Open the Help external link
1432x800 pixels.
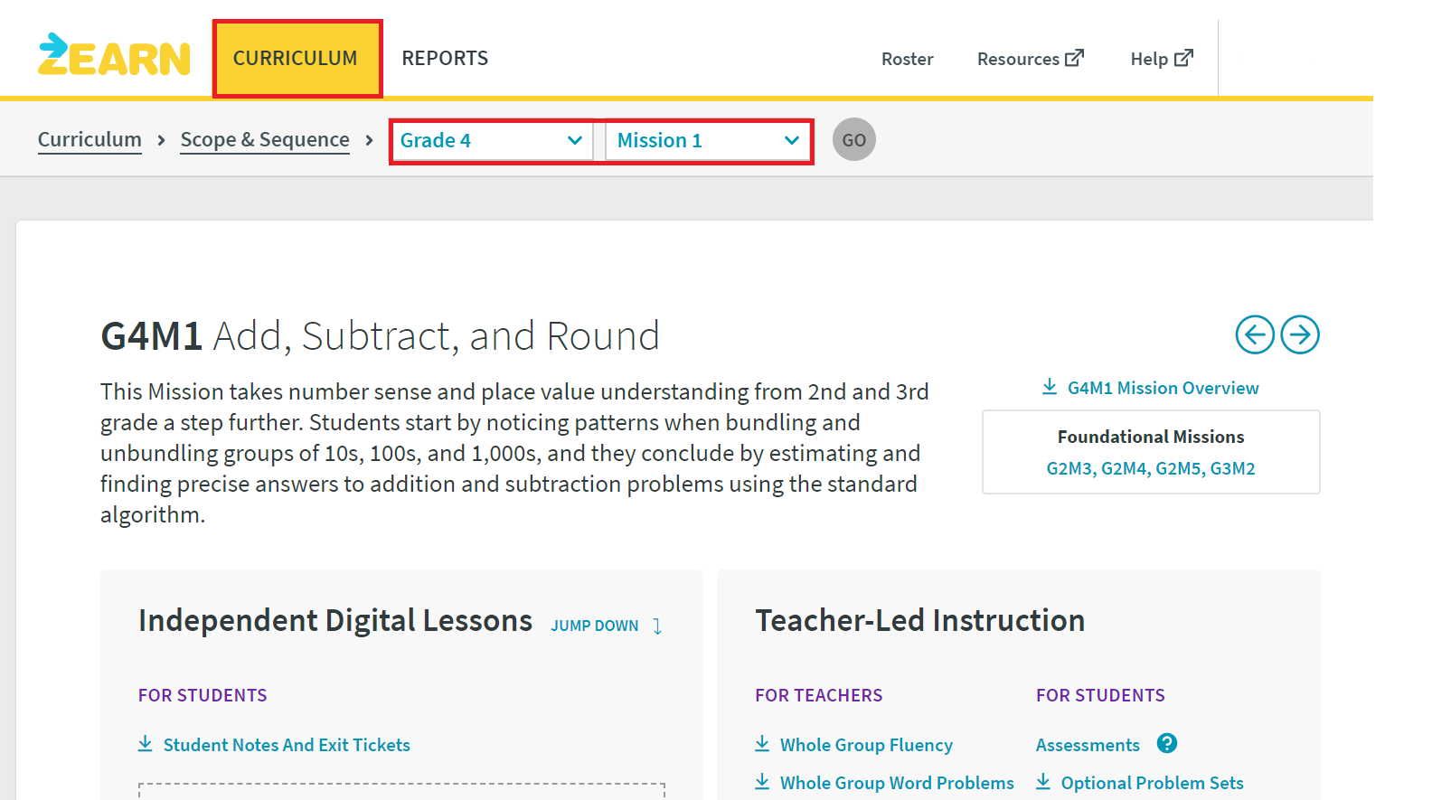[1162, 60]
